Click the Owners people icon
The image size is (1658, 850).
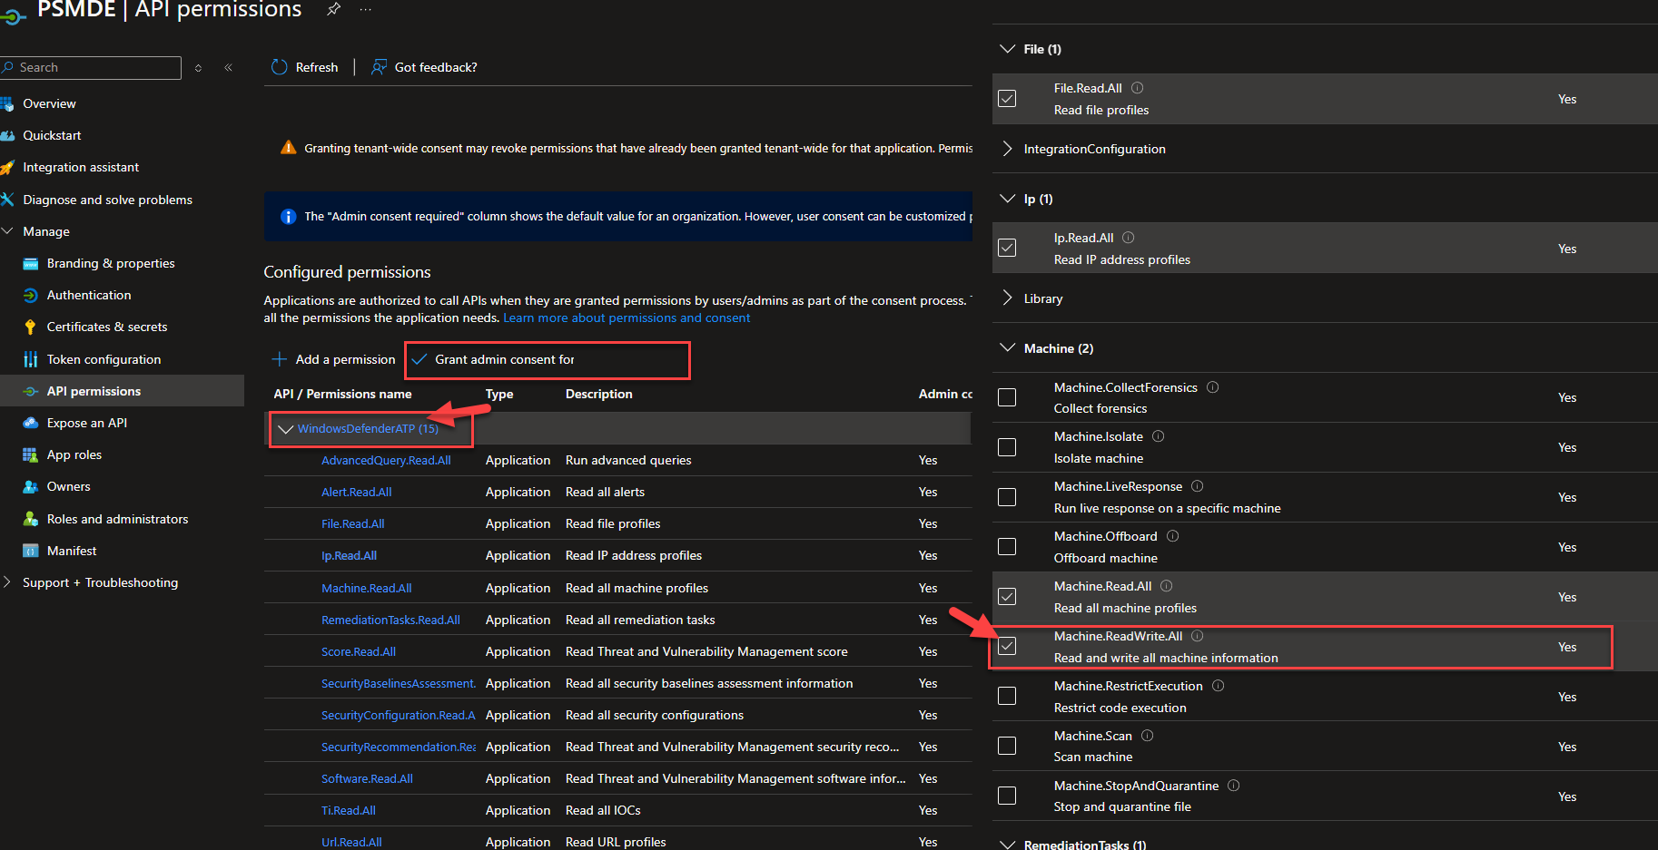click(x=30, y=487)
